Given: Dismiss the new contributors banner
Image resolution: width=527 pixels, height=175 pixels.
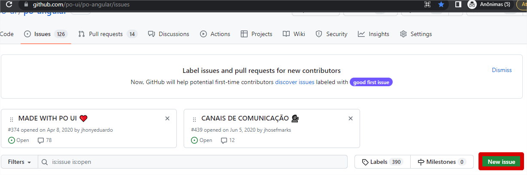Looking at the screenshot, I should 502,70.
